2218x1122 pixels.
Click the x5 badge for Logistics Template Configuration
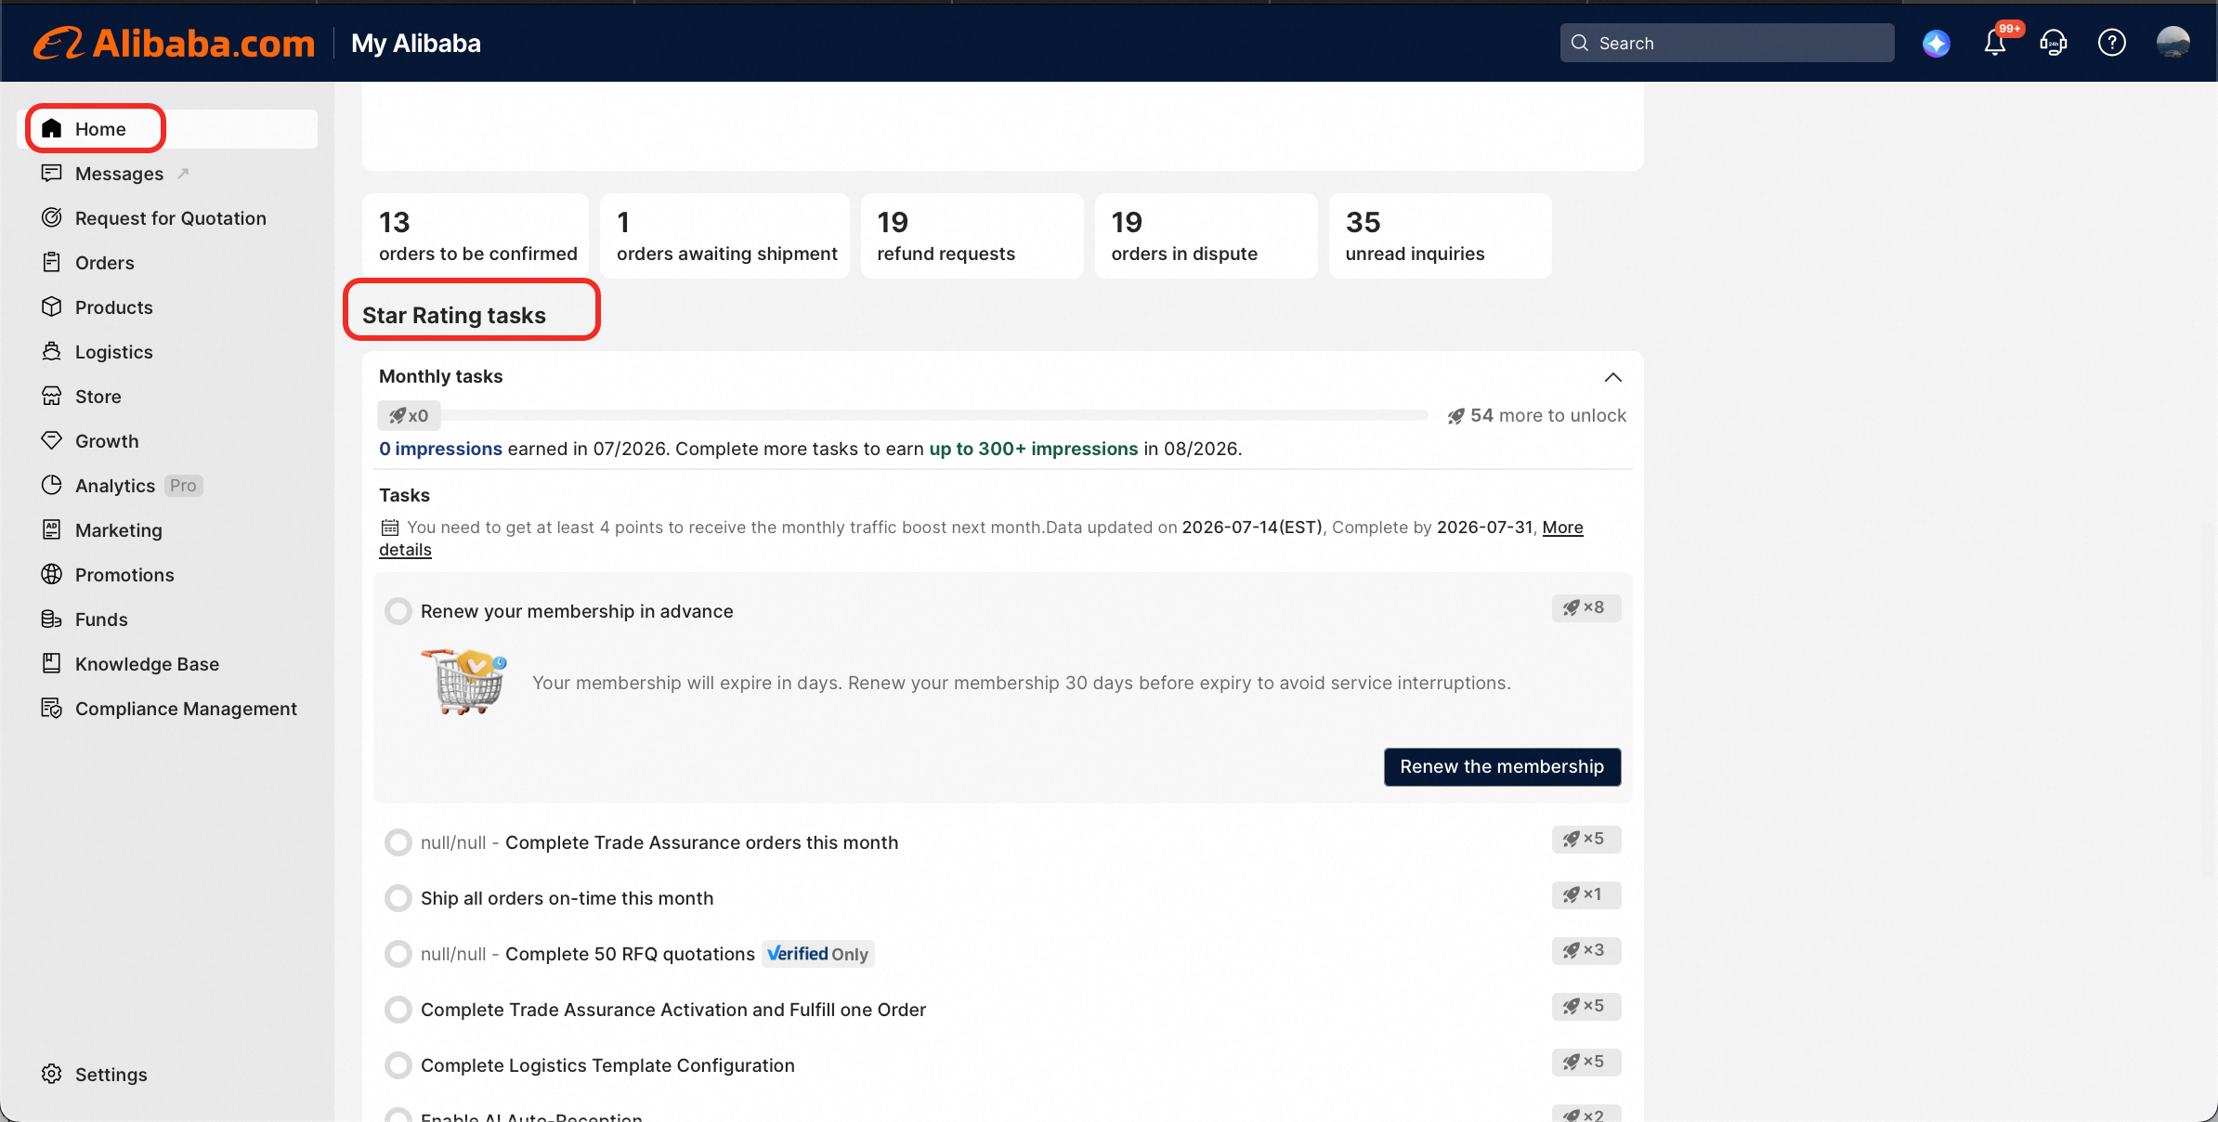click(x=1585, y=1063)
